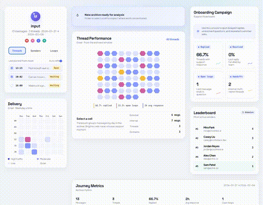Open the All threads link
The height and width of the screenshot is (205, 263).
pos(173,39)
